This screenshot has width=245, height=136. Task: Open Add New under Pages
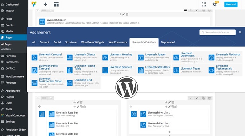[6, 49]
